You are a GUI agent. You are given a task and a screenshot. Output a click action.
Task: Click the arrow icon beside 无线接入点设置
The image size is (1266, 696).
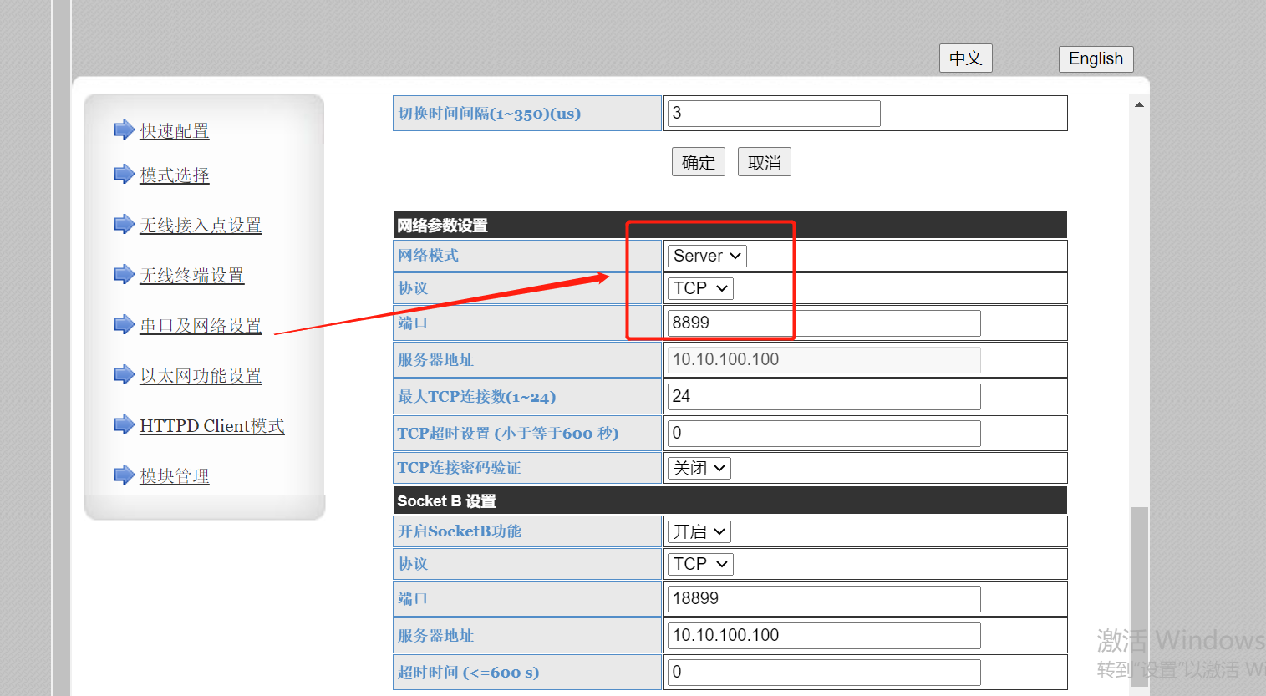[124, 225]
